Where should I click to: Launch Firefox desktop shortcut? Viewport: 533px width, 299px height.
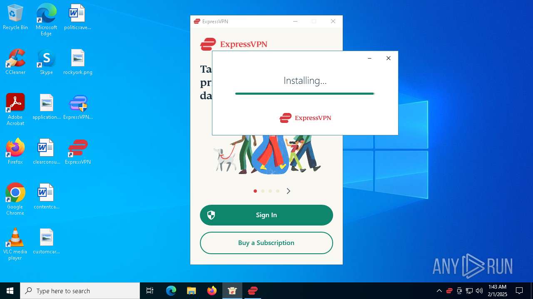[15, 152]
